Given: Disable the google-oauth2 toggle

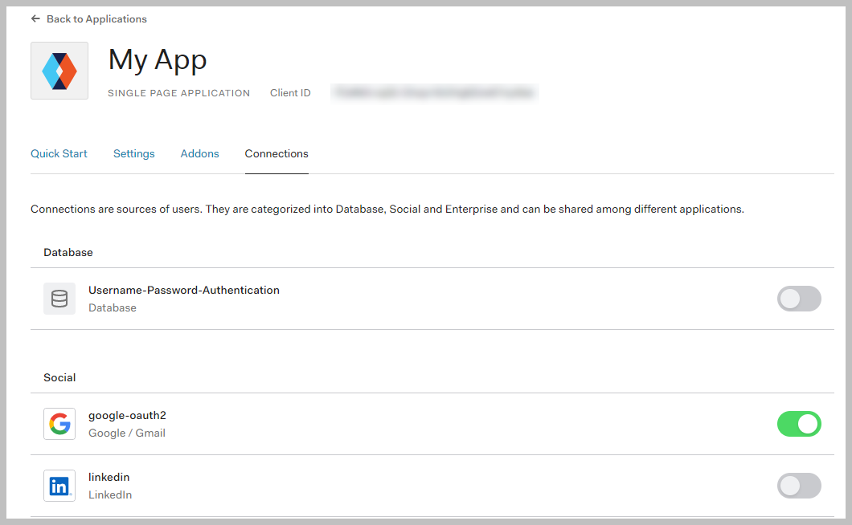Looking at the screenshot, I should [799, 424].
